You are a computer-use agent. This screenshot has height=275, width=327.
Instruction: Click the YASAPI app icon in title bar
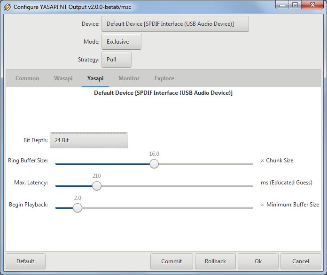8,7
